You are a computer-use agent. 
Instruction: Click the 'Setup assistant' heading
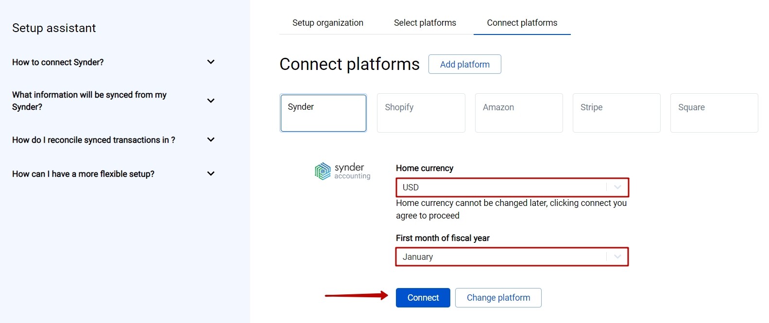click(x=54, y=28)
